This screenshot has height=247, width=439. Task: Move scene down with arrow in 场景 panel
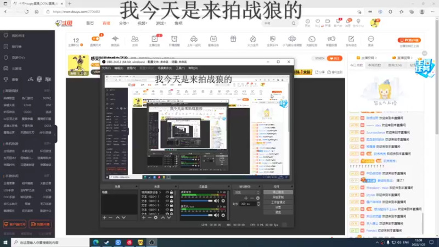124,217
